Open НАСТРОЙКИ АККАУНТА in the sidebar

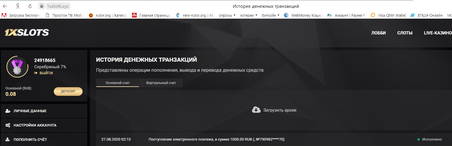pyautogui.click(x=44, y=125)
